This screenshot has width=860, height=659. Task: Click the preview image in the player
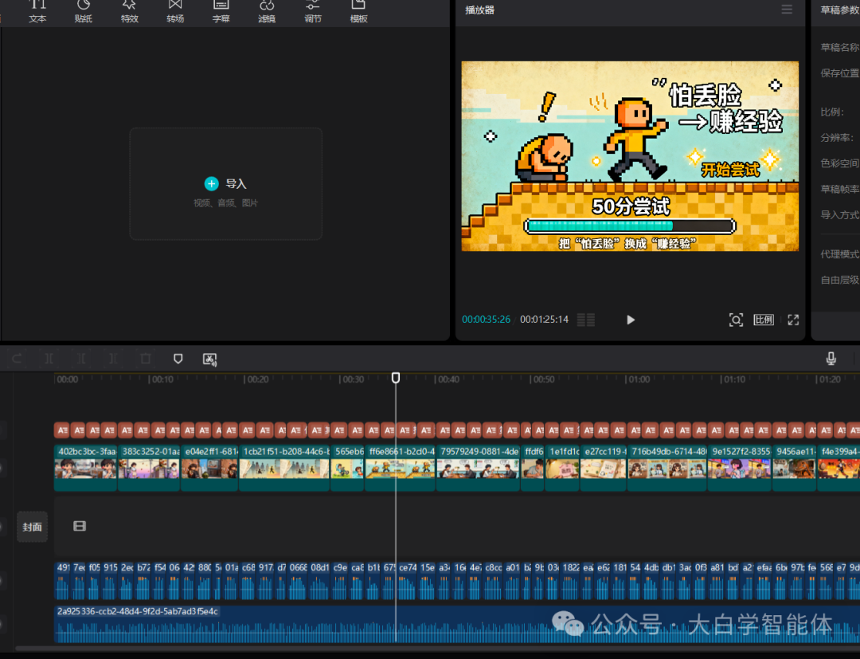coord(630,156)
